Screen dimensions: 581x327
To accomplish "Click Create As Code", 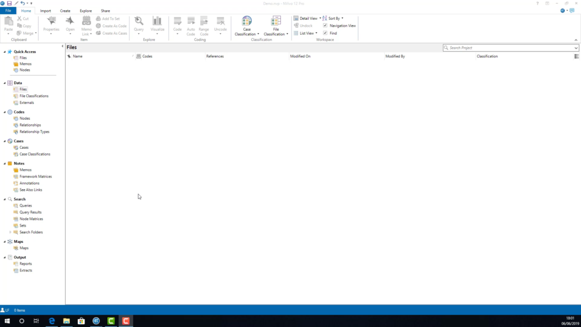I will tap(111, 26).
